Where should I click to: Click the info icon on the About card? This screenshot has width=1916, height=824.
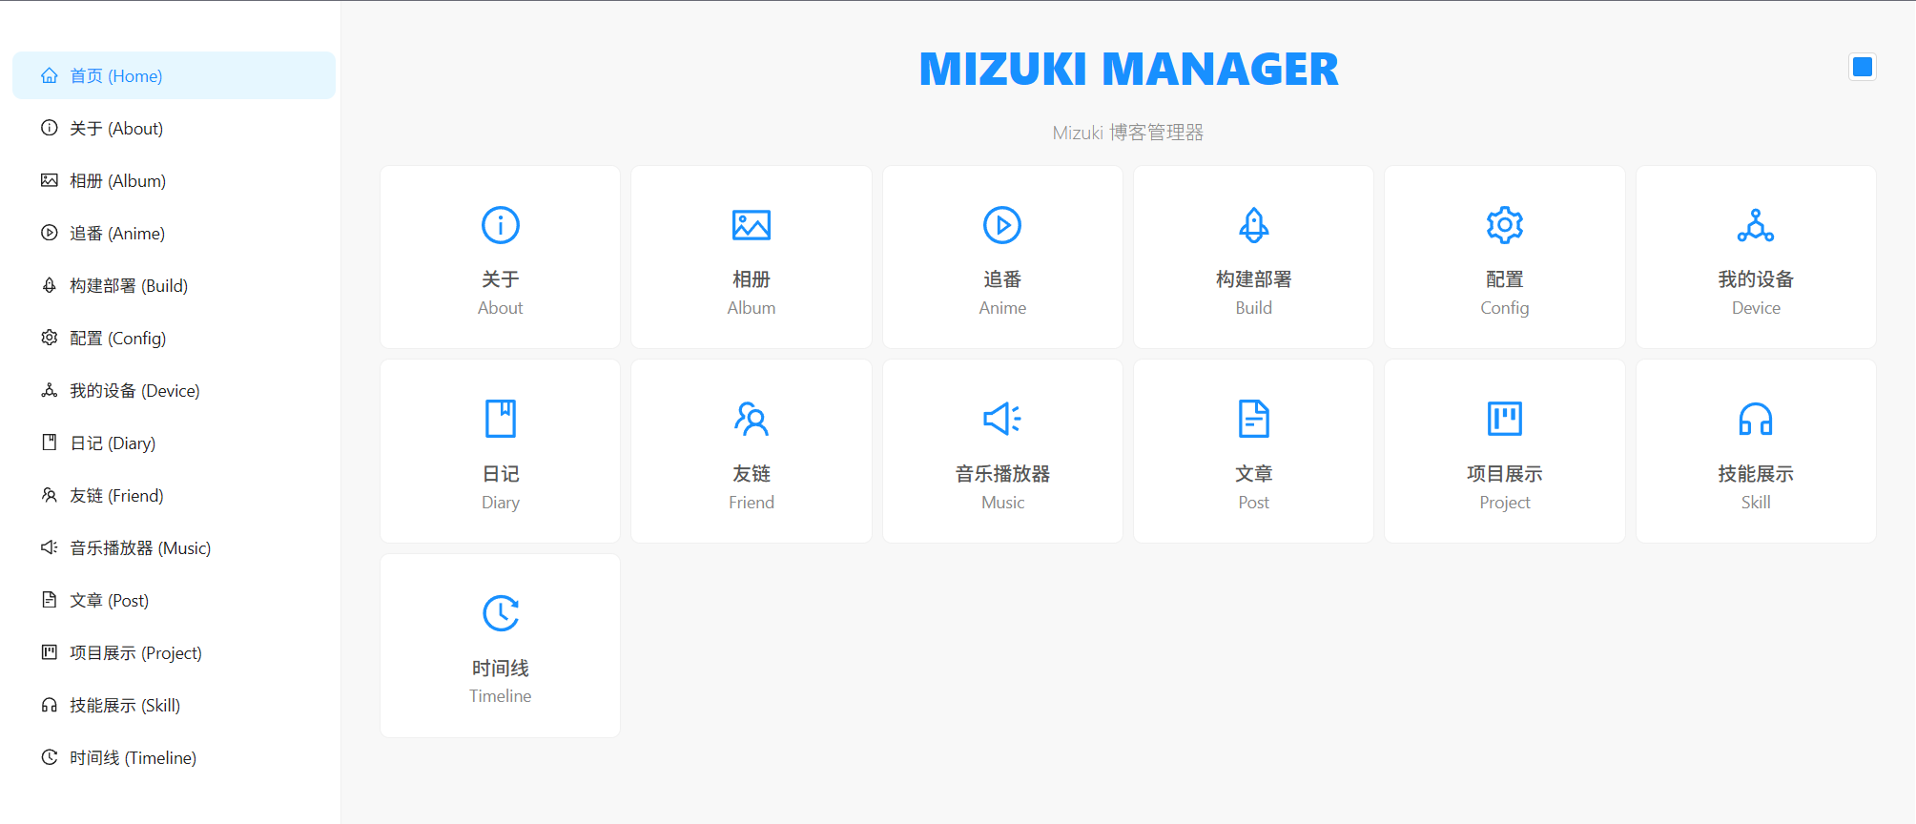click(x=501, y=225)
